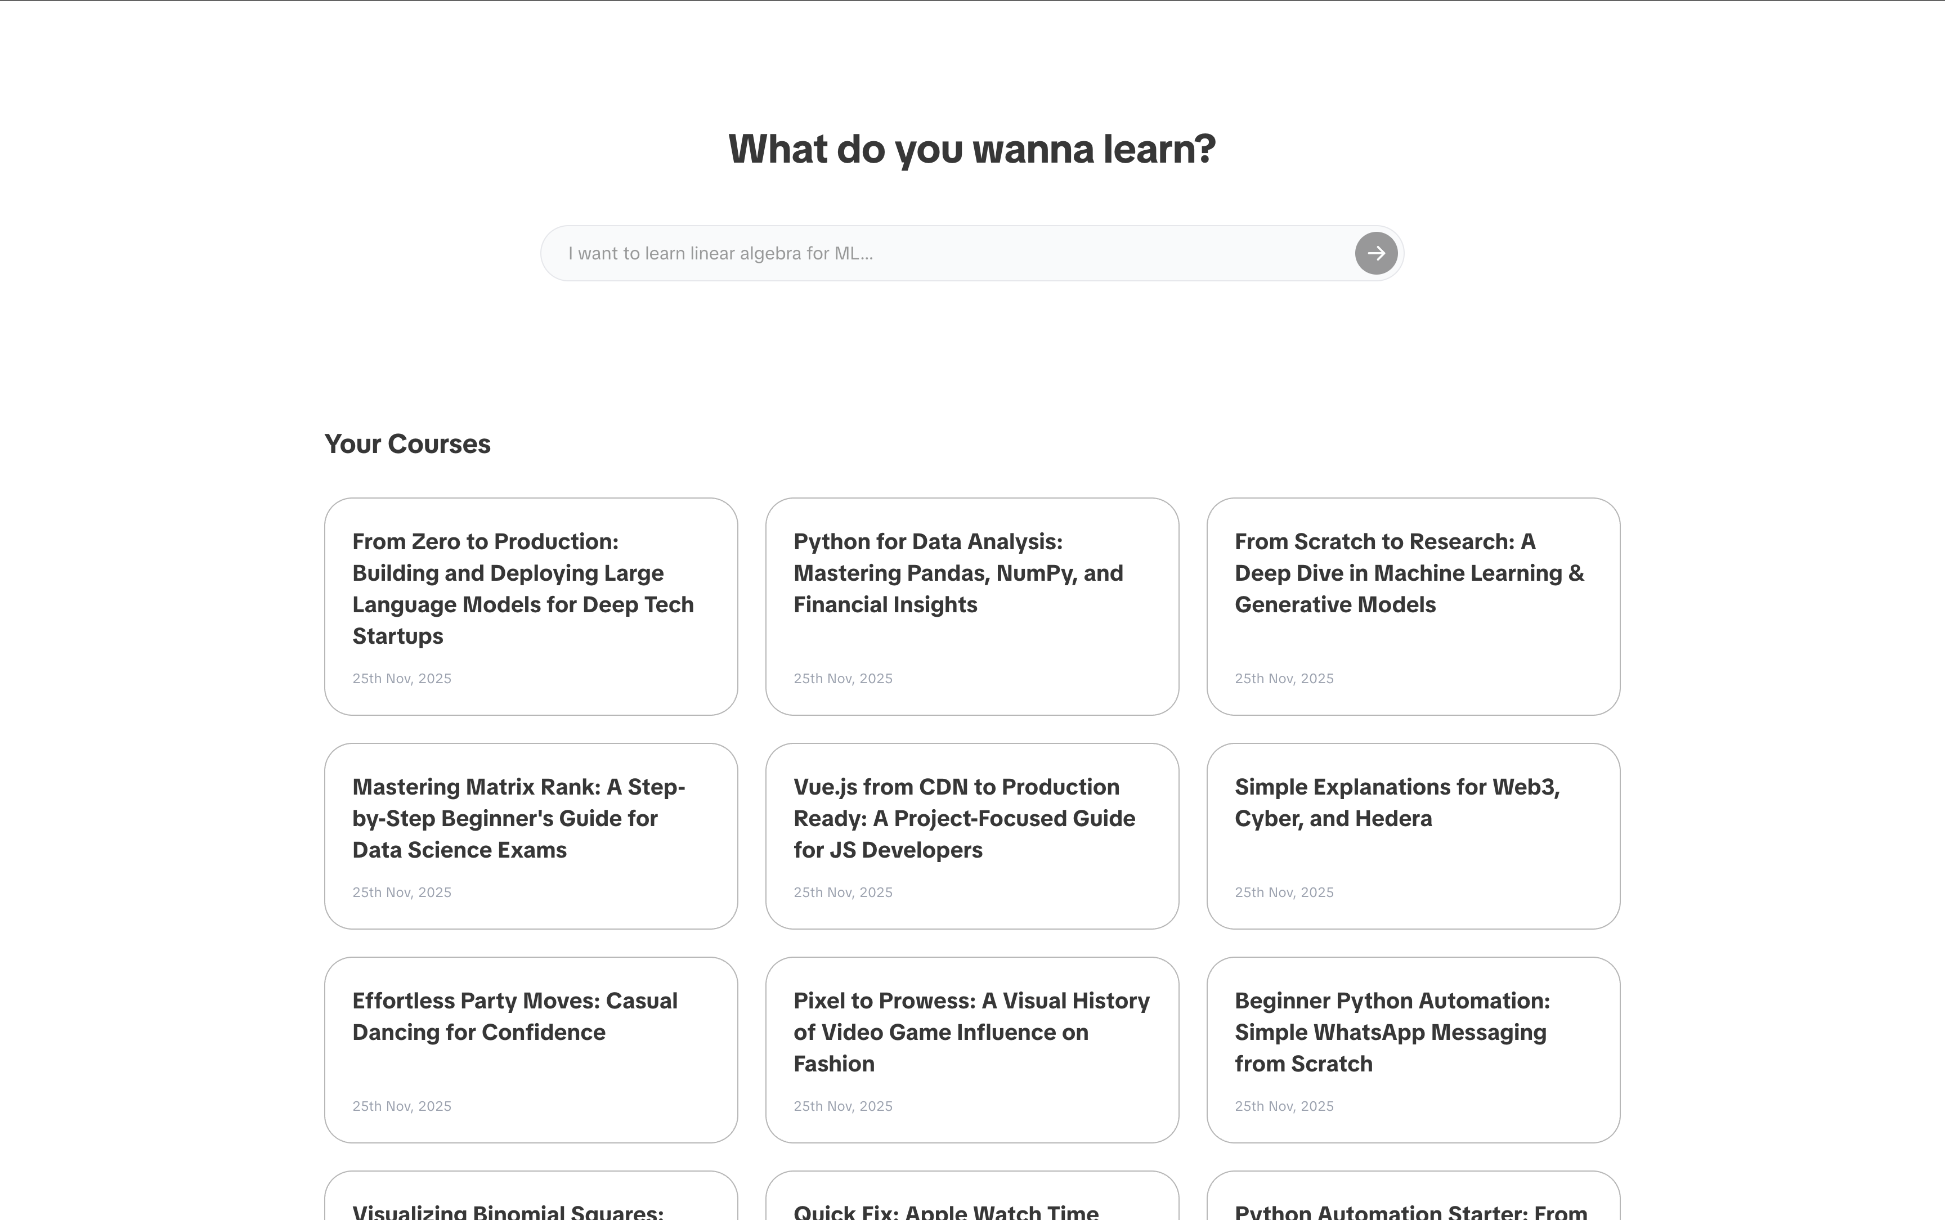Click the 'Your Courses' section heading
1945x1220 pixels.
(406, 443)
